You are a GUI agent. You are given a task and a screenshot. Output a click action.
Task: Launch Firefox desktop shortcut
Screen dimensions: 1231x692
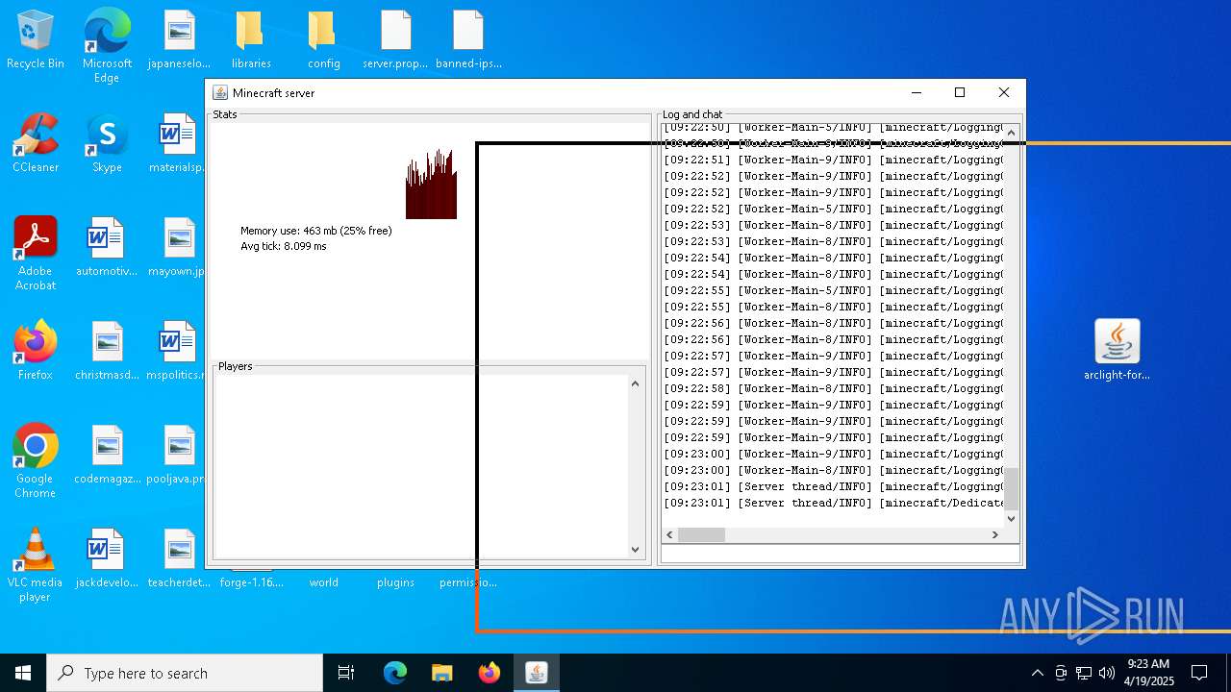(x=36, y=351)
